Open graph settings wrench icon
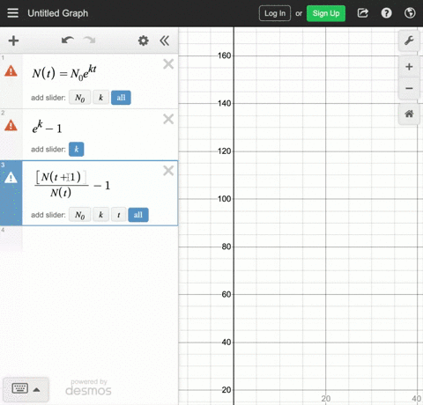This screenshot has height=405, width=423. click(409, 40)
